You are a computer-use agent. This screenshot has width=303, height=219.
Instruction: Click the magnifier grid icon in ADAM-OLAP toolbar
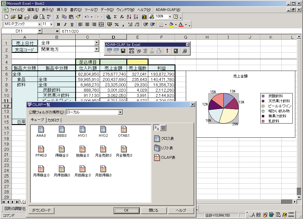point(176,51)
